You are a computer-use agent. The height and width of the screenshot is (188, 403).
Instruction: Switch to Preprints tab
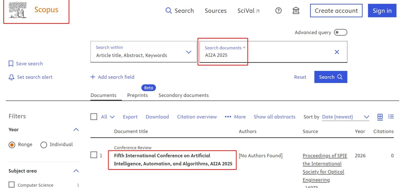[137, 95]
